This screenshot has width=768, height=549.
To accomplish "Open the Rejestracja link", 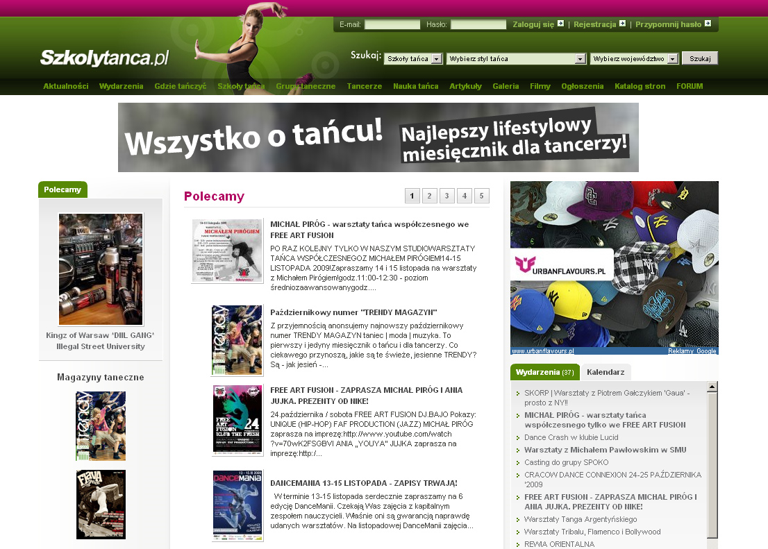I will tap(594, 24).
